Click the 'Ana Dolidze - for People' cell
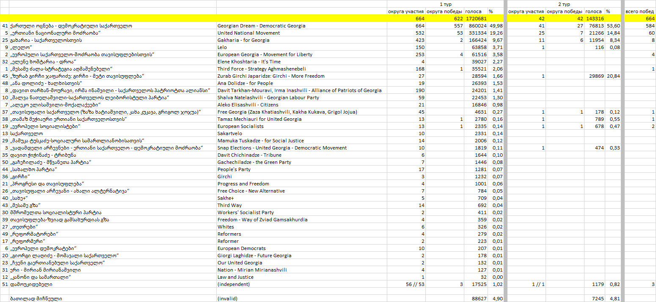The width and height of the screenshot is (656, 302). 302,83
